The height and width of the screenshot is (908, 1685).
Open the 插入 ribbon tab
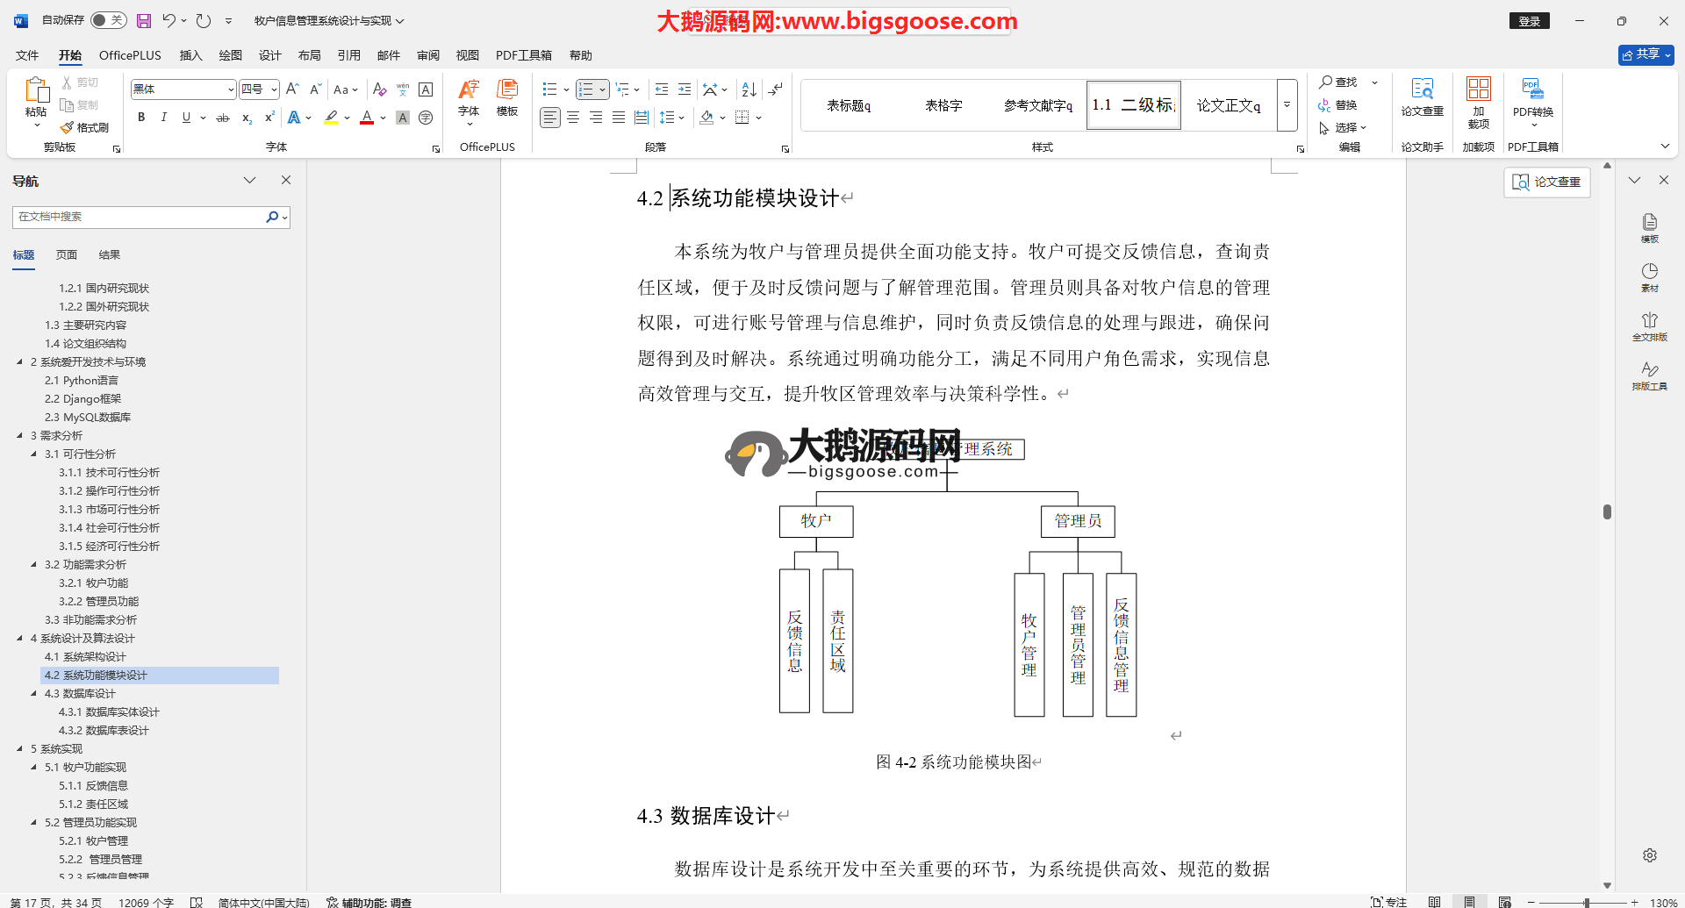(x=190, y=55)
